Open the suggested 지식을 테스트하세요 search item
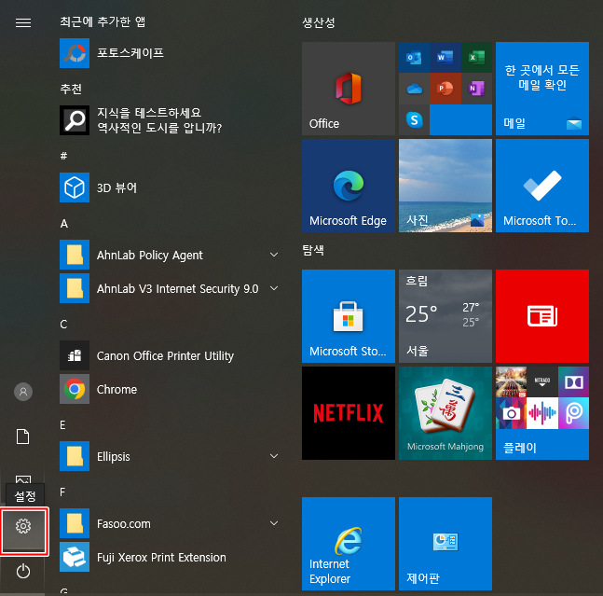603x596 pixels. 171,120
